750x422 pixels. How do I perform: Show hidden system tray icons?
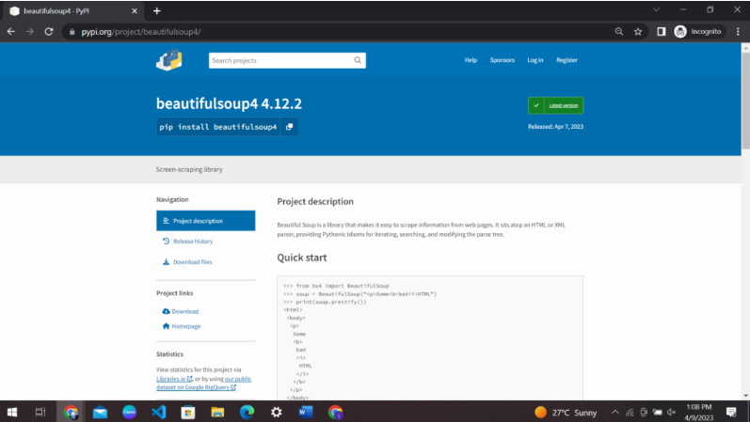click(x=614, y=412)
